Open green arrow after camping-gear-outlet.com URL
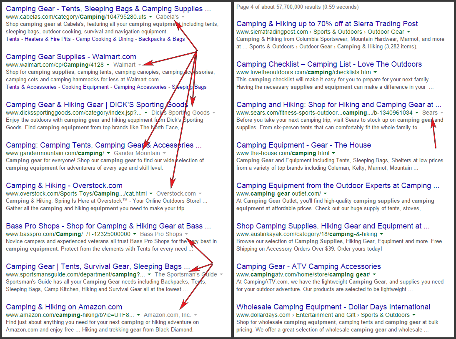Screen dimensions: 456x339 point(325,193)
